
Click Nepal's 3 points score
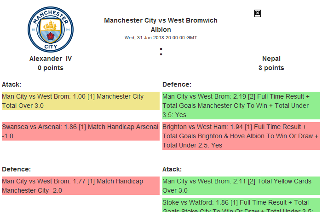pyautogui.click(x=271, y=68)
